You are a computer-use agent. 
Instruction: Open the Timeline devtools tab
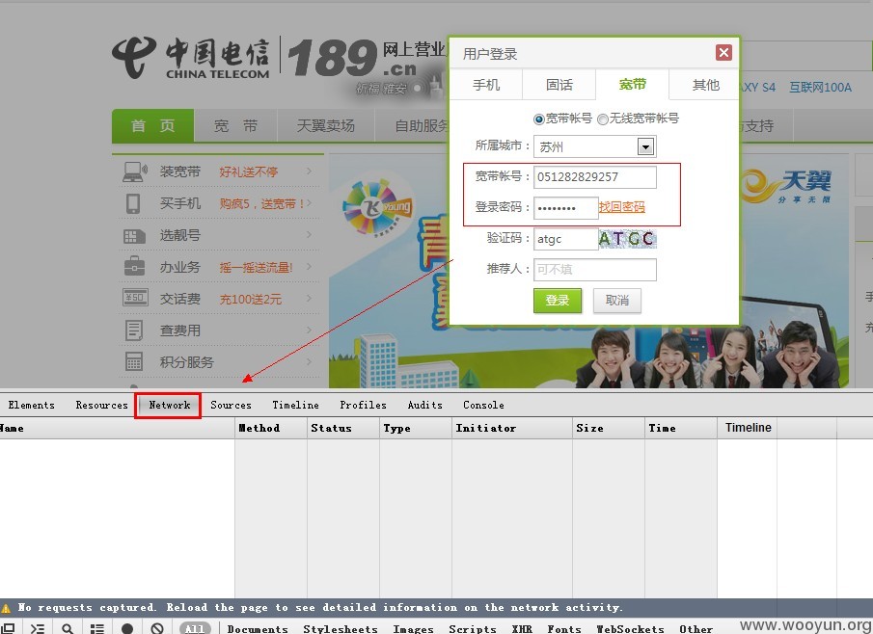coord(295,405)
